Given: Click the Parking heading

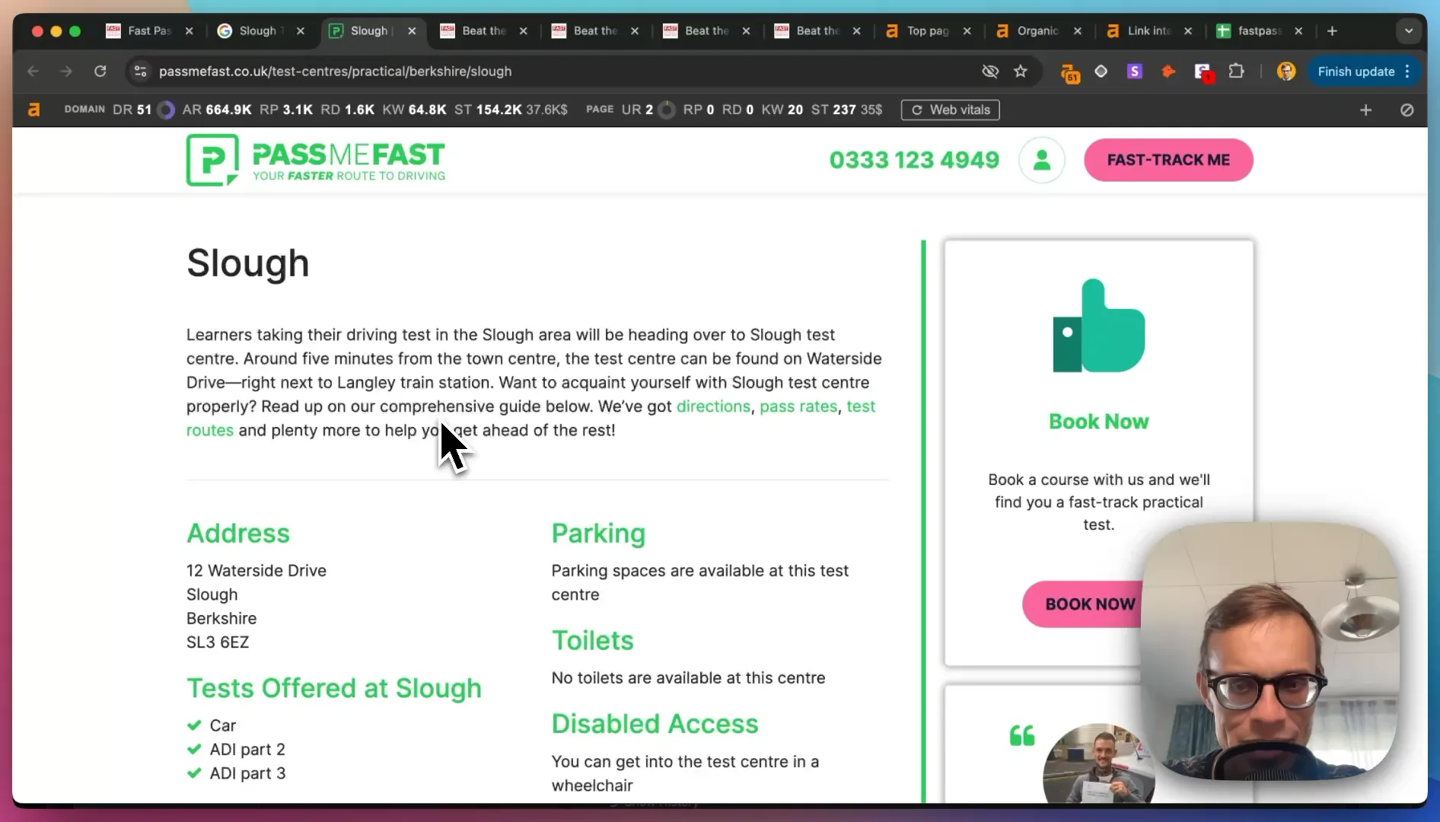Looking at the screenshot, I should [x=598, y=534].
